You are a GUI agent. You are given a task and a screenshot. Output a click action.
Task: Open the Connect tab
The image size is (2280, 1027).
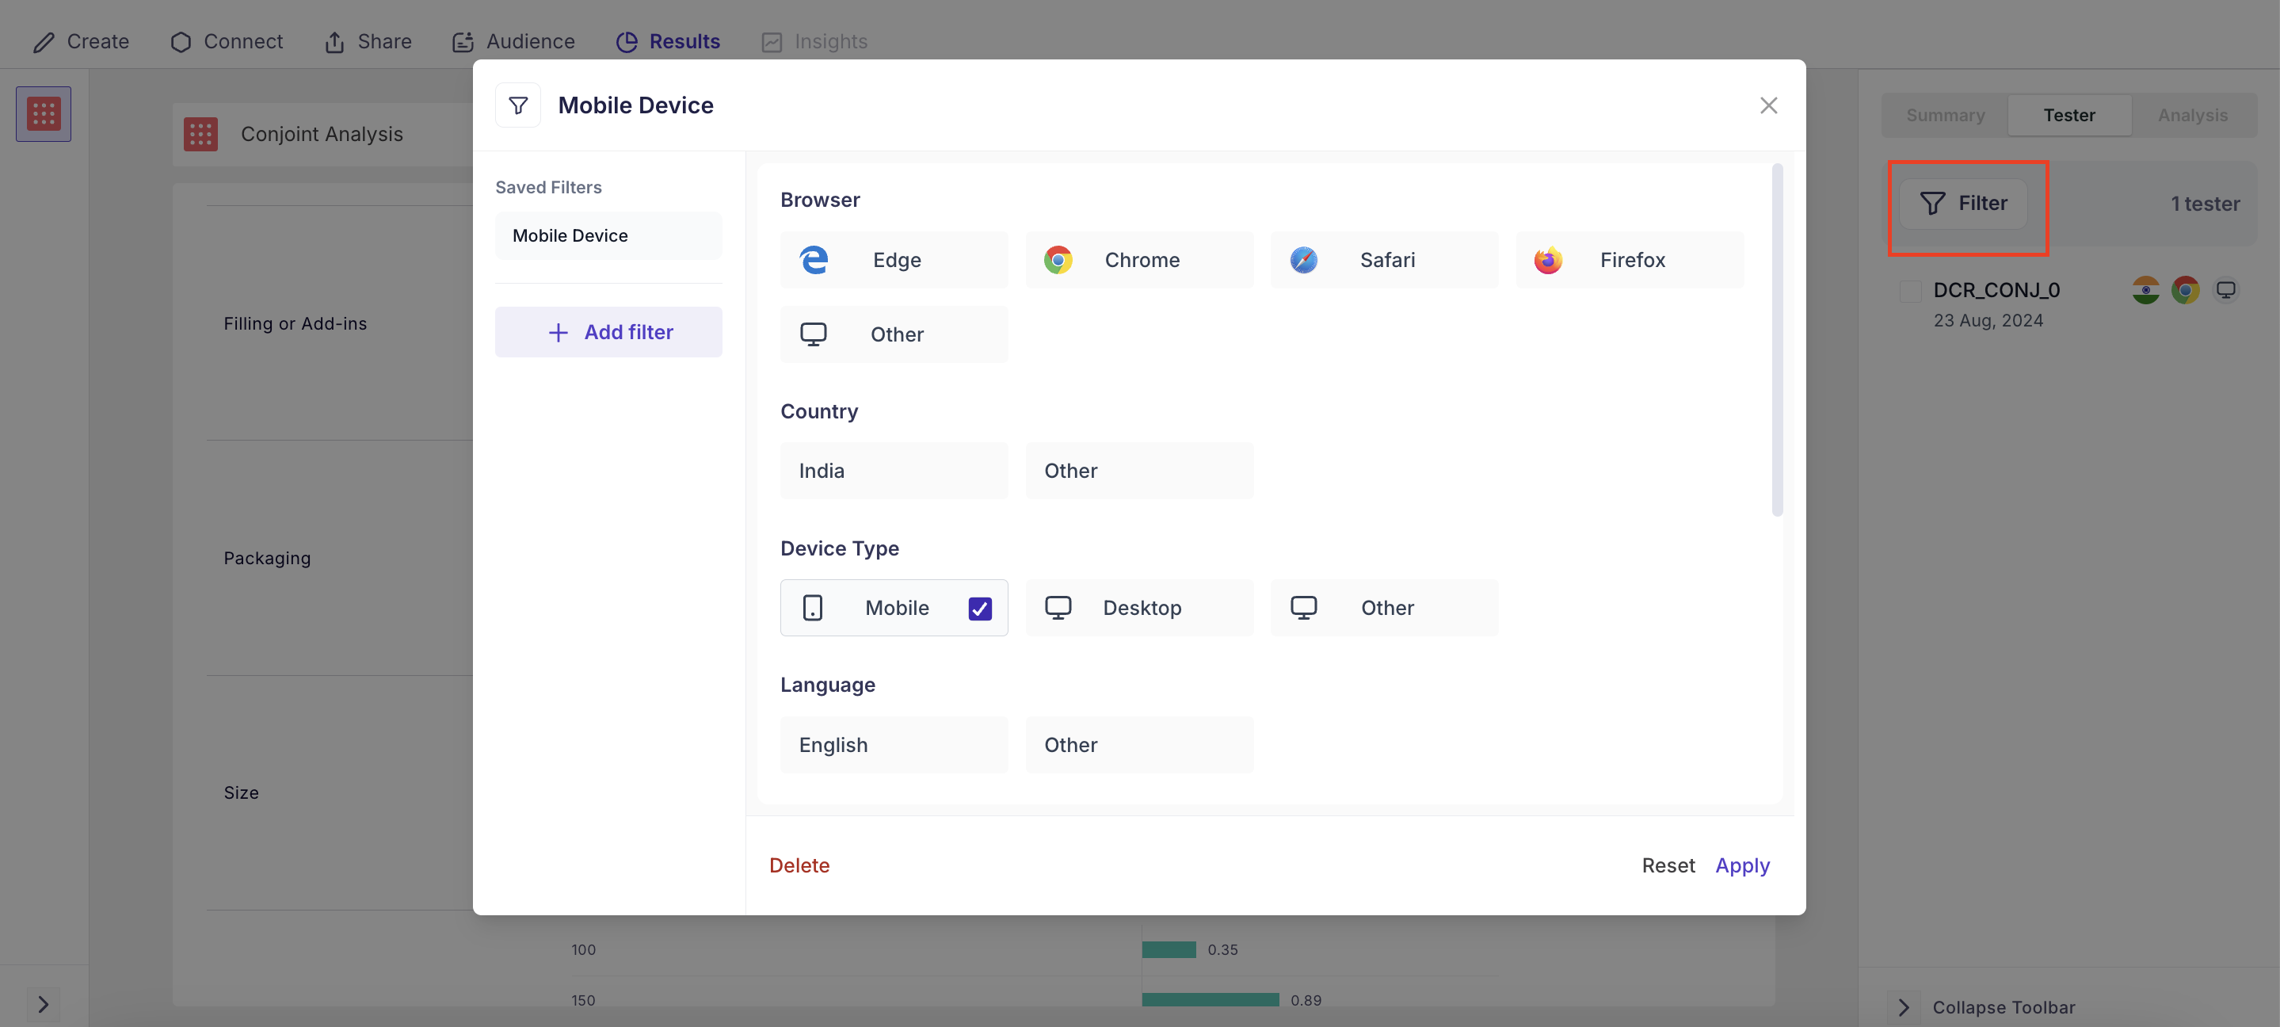(x=227, y=42)
